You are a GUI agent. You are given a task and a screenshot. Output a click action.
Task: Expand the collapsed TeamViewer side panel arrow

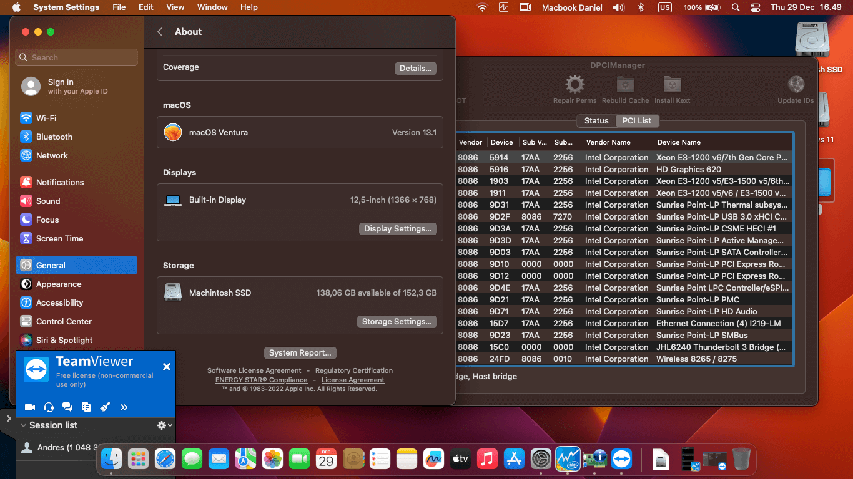coord(8,419)
